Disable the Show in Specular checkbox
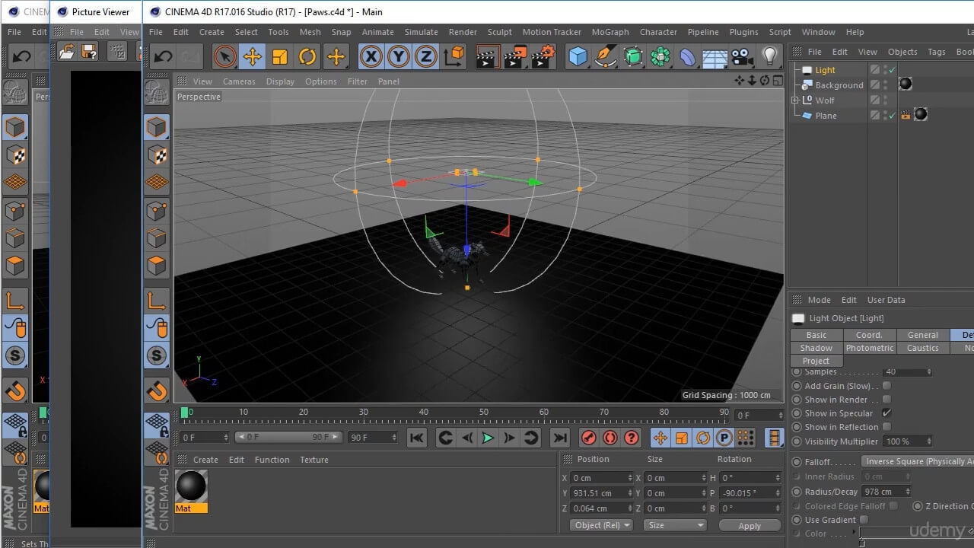The image size is (974, 548). [886, 413]
